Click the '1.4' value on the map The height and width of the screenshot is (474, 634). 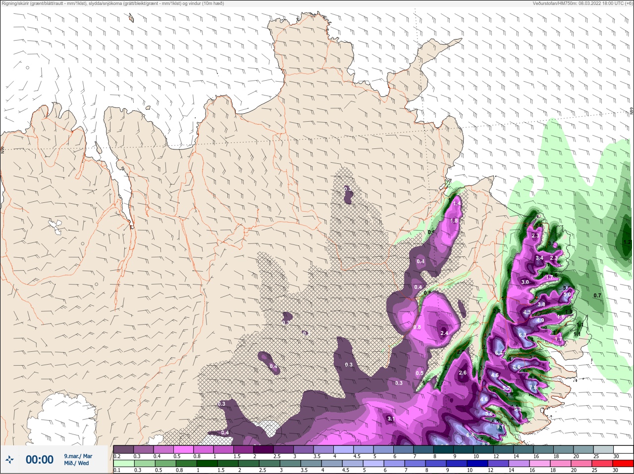[457, 203]
